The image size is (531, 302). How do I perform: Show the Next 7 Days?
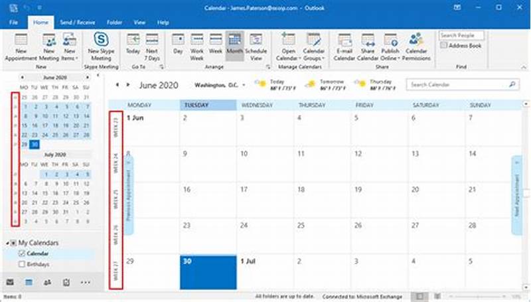coord(152,47)
